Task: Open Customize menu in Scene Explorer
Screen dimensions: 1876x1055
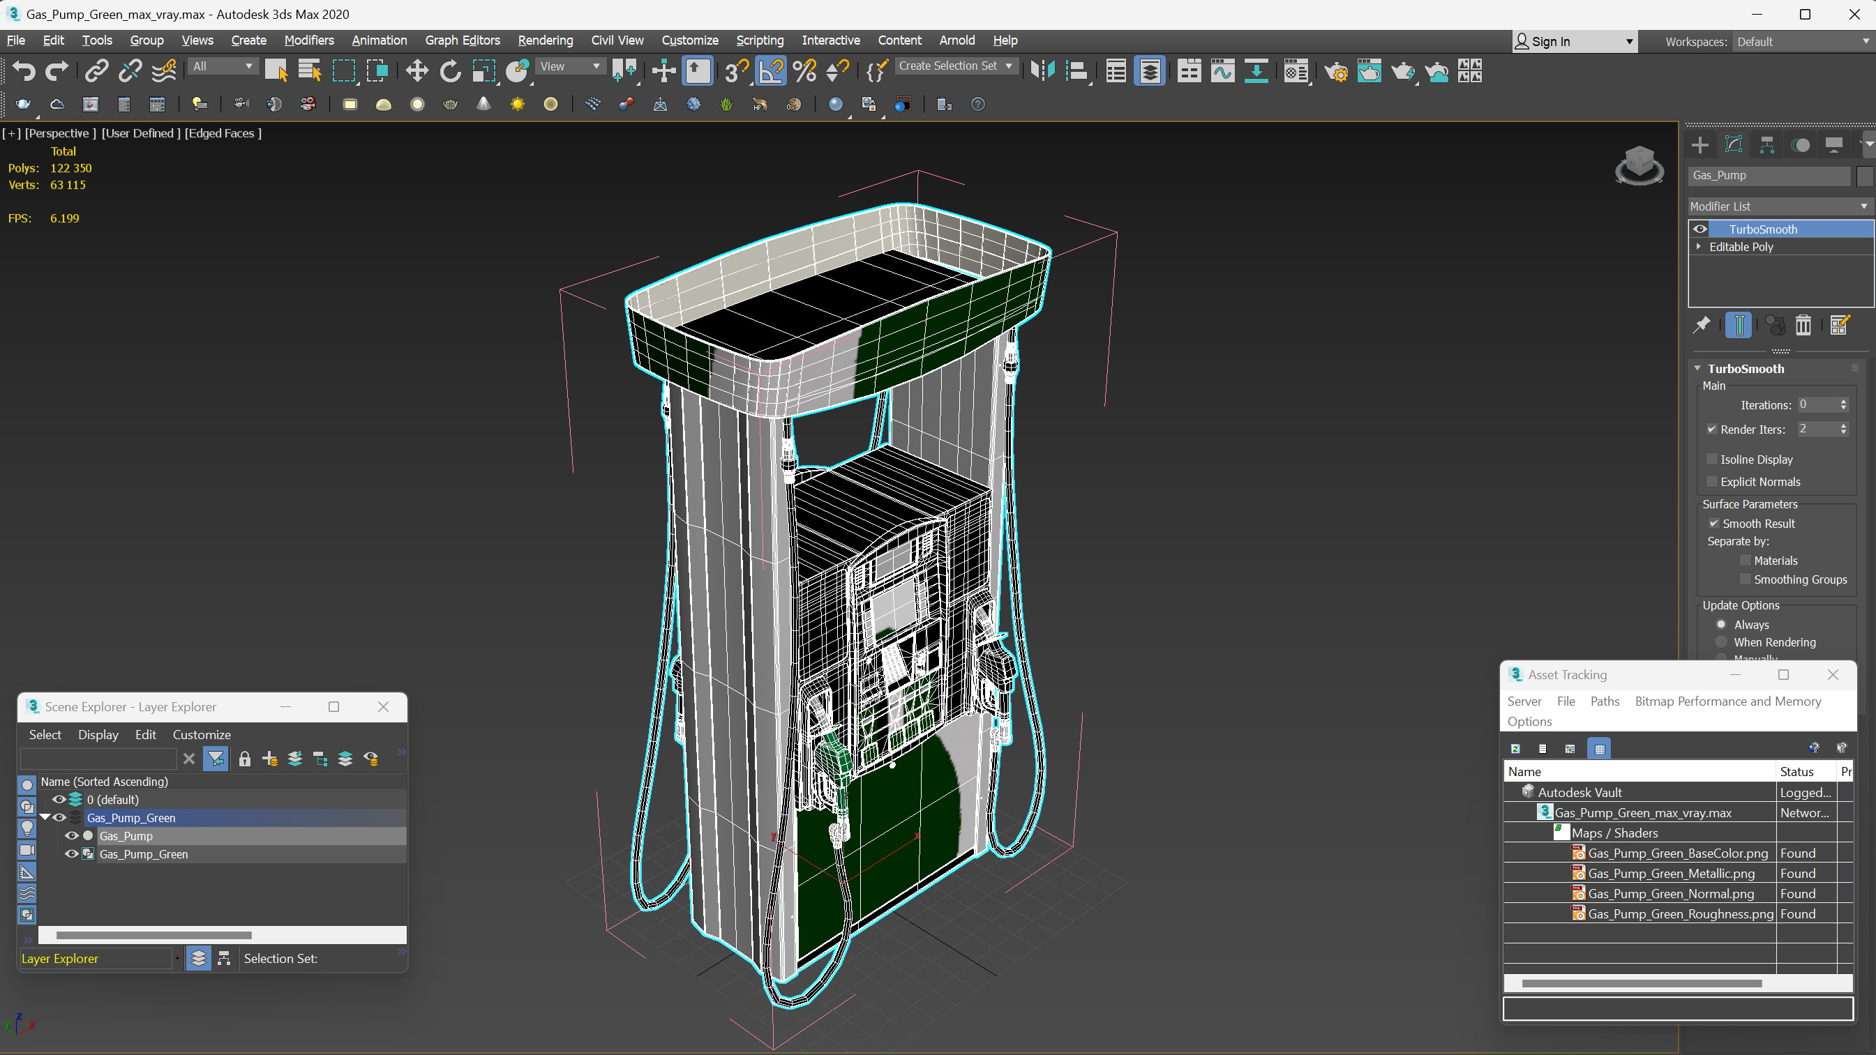Action: click(x=202, y=735)
